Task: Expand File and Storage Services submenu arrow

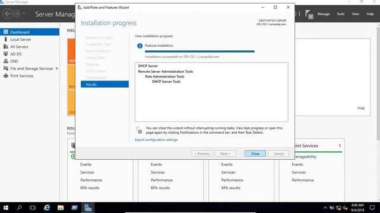Action: point(57,69)
